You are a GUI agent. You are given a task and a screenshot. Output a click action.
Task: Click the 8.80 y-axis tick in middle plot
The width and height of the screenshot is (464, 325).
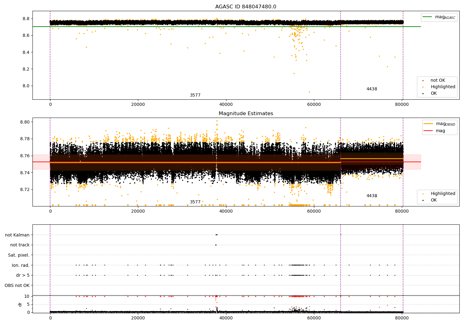(25, 122)
